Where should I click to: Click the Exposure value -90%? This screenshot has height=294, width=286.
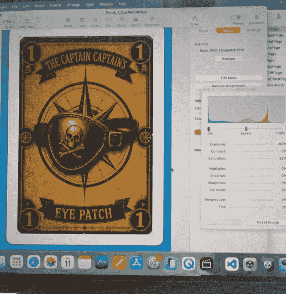pos(282,144)
